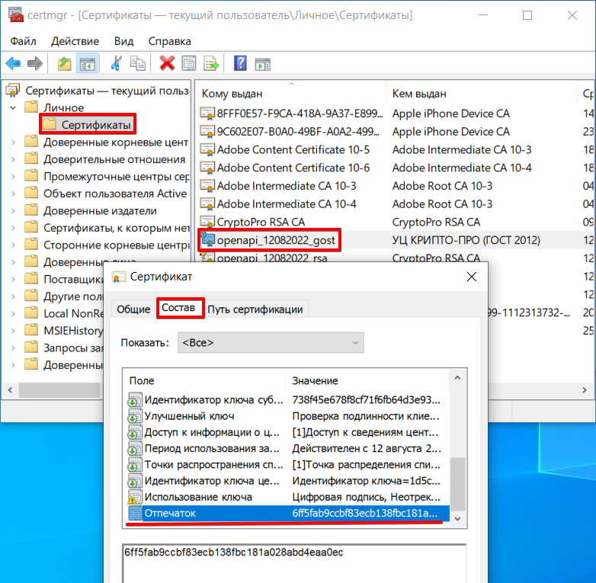Click the Точки распространения field icon
Screen dimensions: 596x583
(134, 465)
